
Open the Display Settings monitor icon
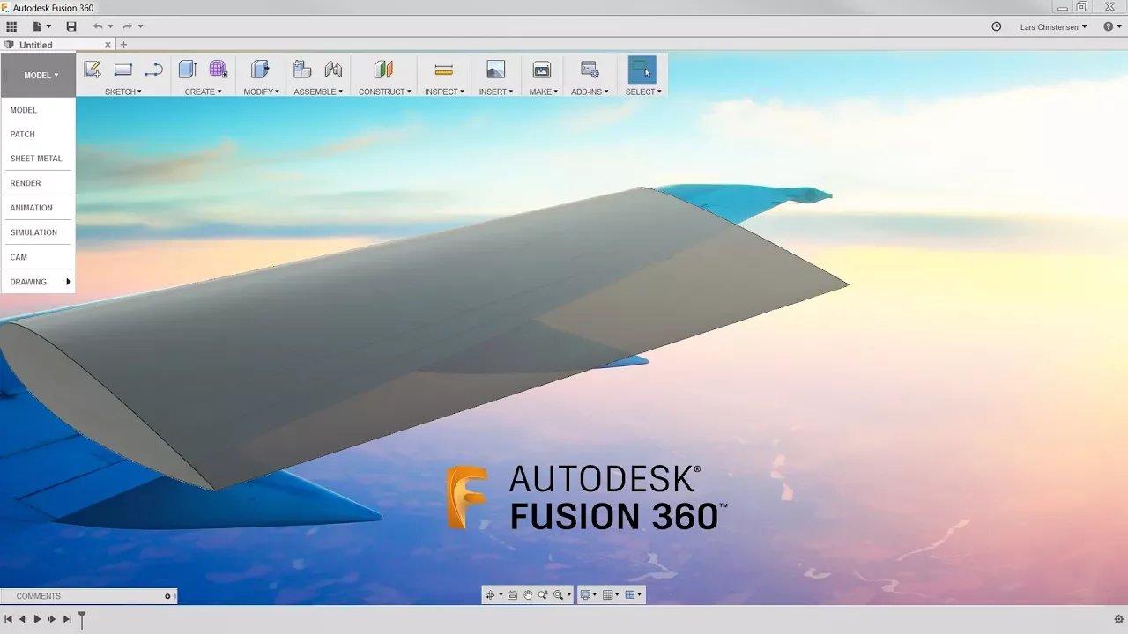tap(585, 595)
